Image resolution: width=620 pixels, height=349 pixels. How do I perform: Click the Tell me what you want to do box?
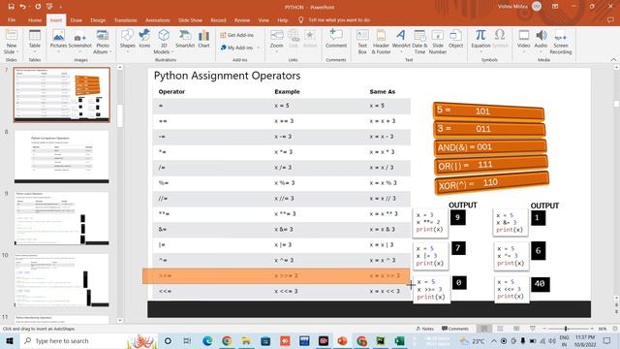pyautogui.click(x=339, y=19)
